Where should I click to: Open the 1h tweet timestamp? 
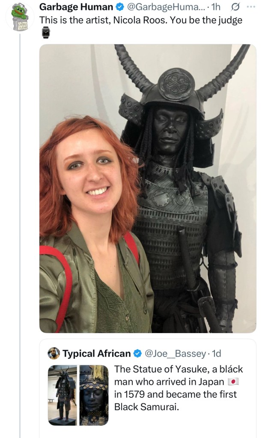tap(216, 7)
